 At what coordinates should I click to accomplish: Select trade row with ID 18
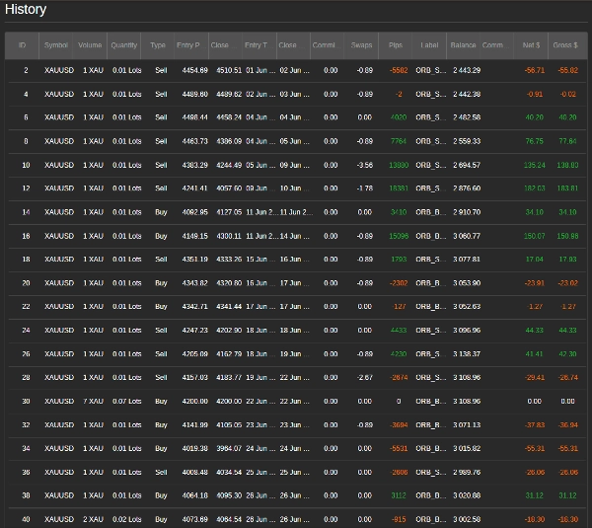(296, 260)
